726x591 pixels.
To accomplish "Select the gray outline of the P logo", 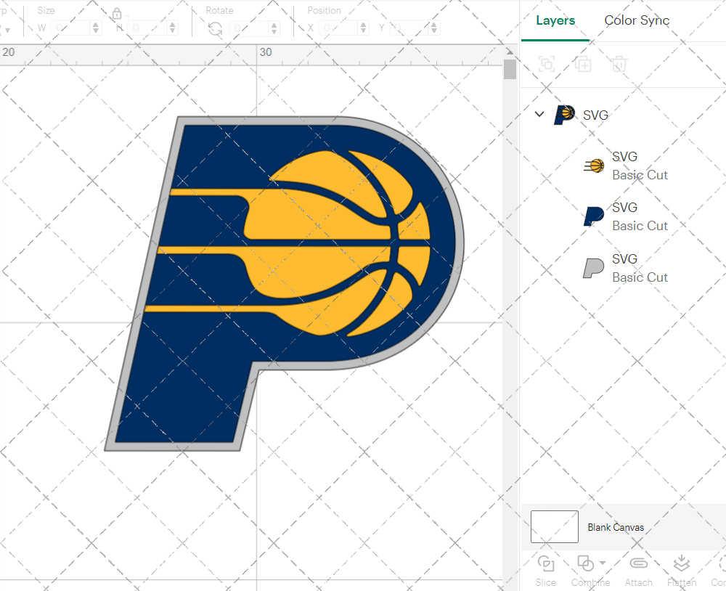I will click(284, 283).
